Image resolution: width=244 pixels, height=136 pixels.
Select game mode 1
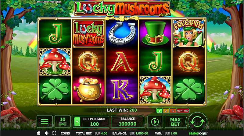coord(159,111)
